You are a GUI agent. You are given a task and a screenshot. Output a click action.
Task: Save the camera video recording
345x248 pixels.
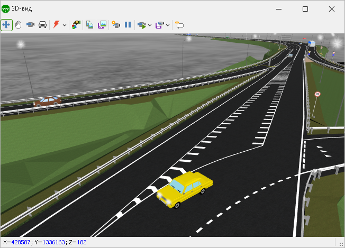160,25
